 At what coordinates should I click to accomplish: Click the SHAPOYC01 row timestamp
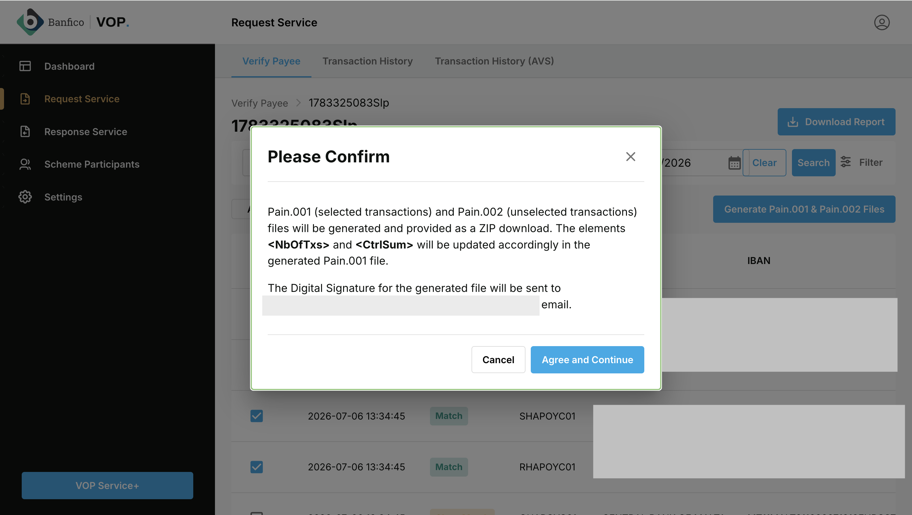[356, 416]
